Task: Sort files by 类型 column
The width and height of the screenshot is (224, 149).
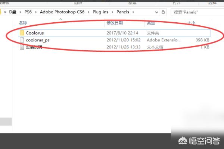Action: pos(151,23)
